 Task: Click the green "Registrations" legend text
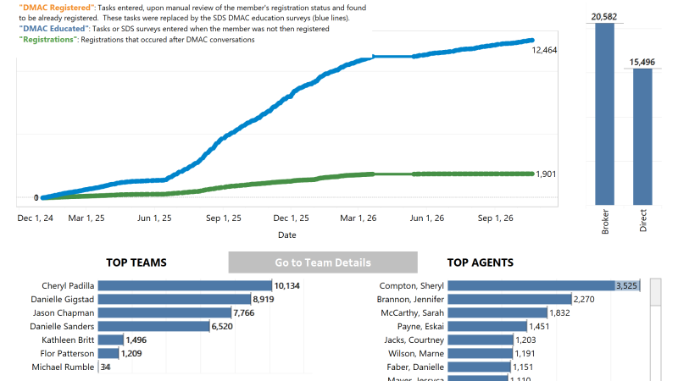point(48,39)
